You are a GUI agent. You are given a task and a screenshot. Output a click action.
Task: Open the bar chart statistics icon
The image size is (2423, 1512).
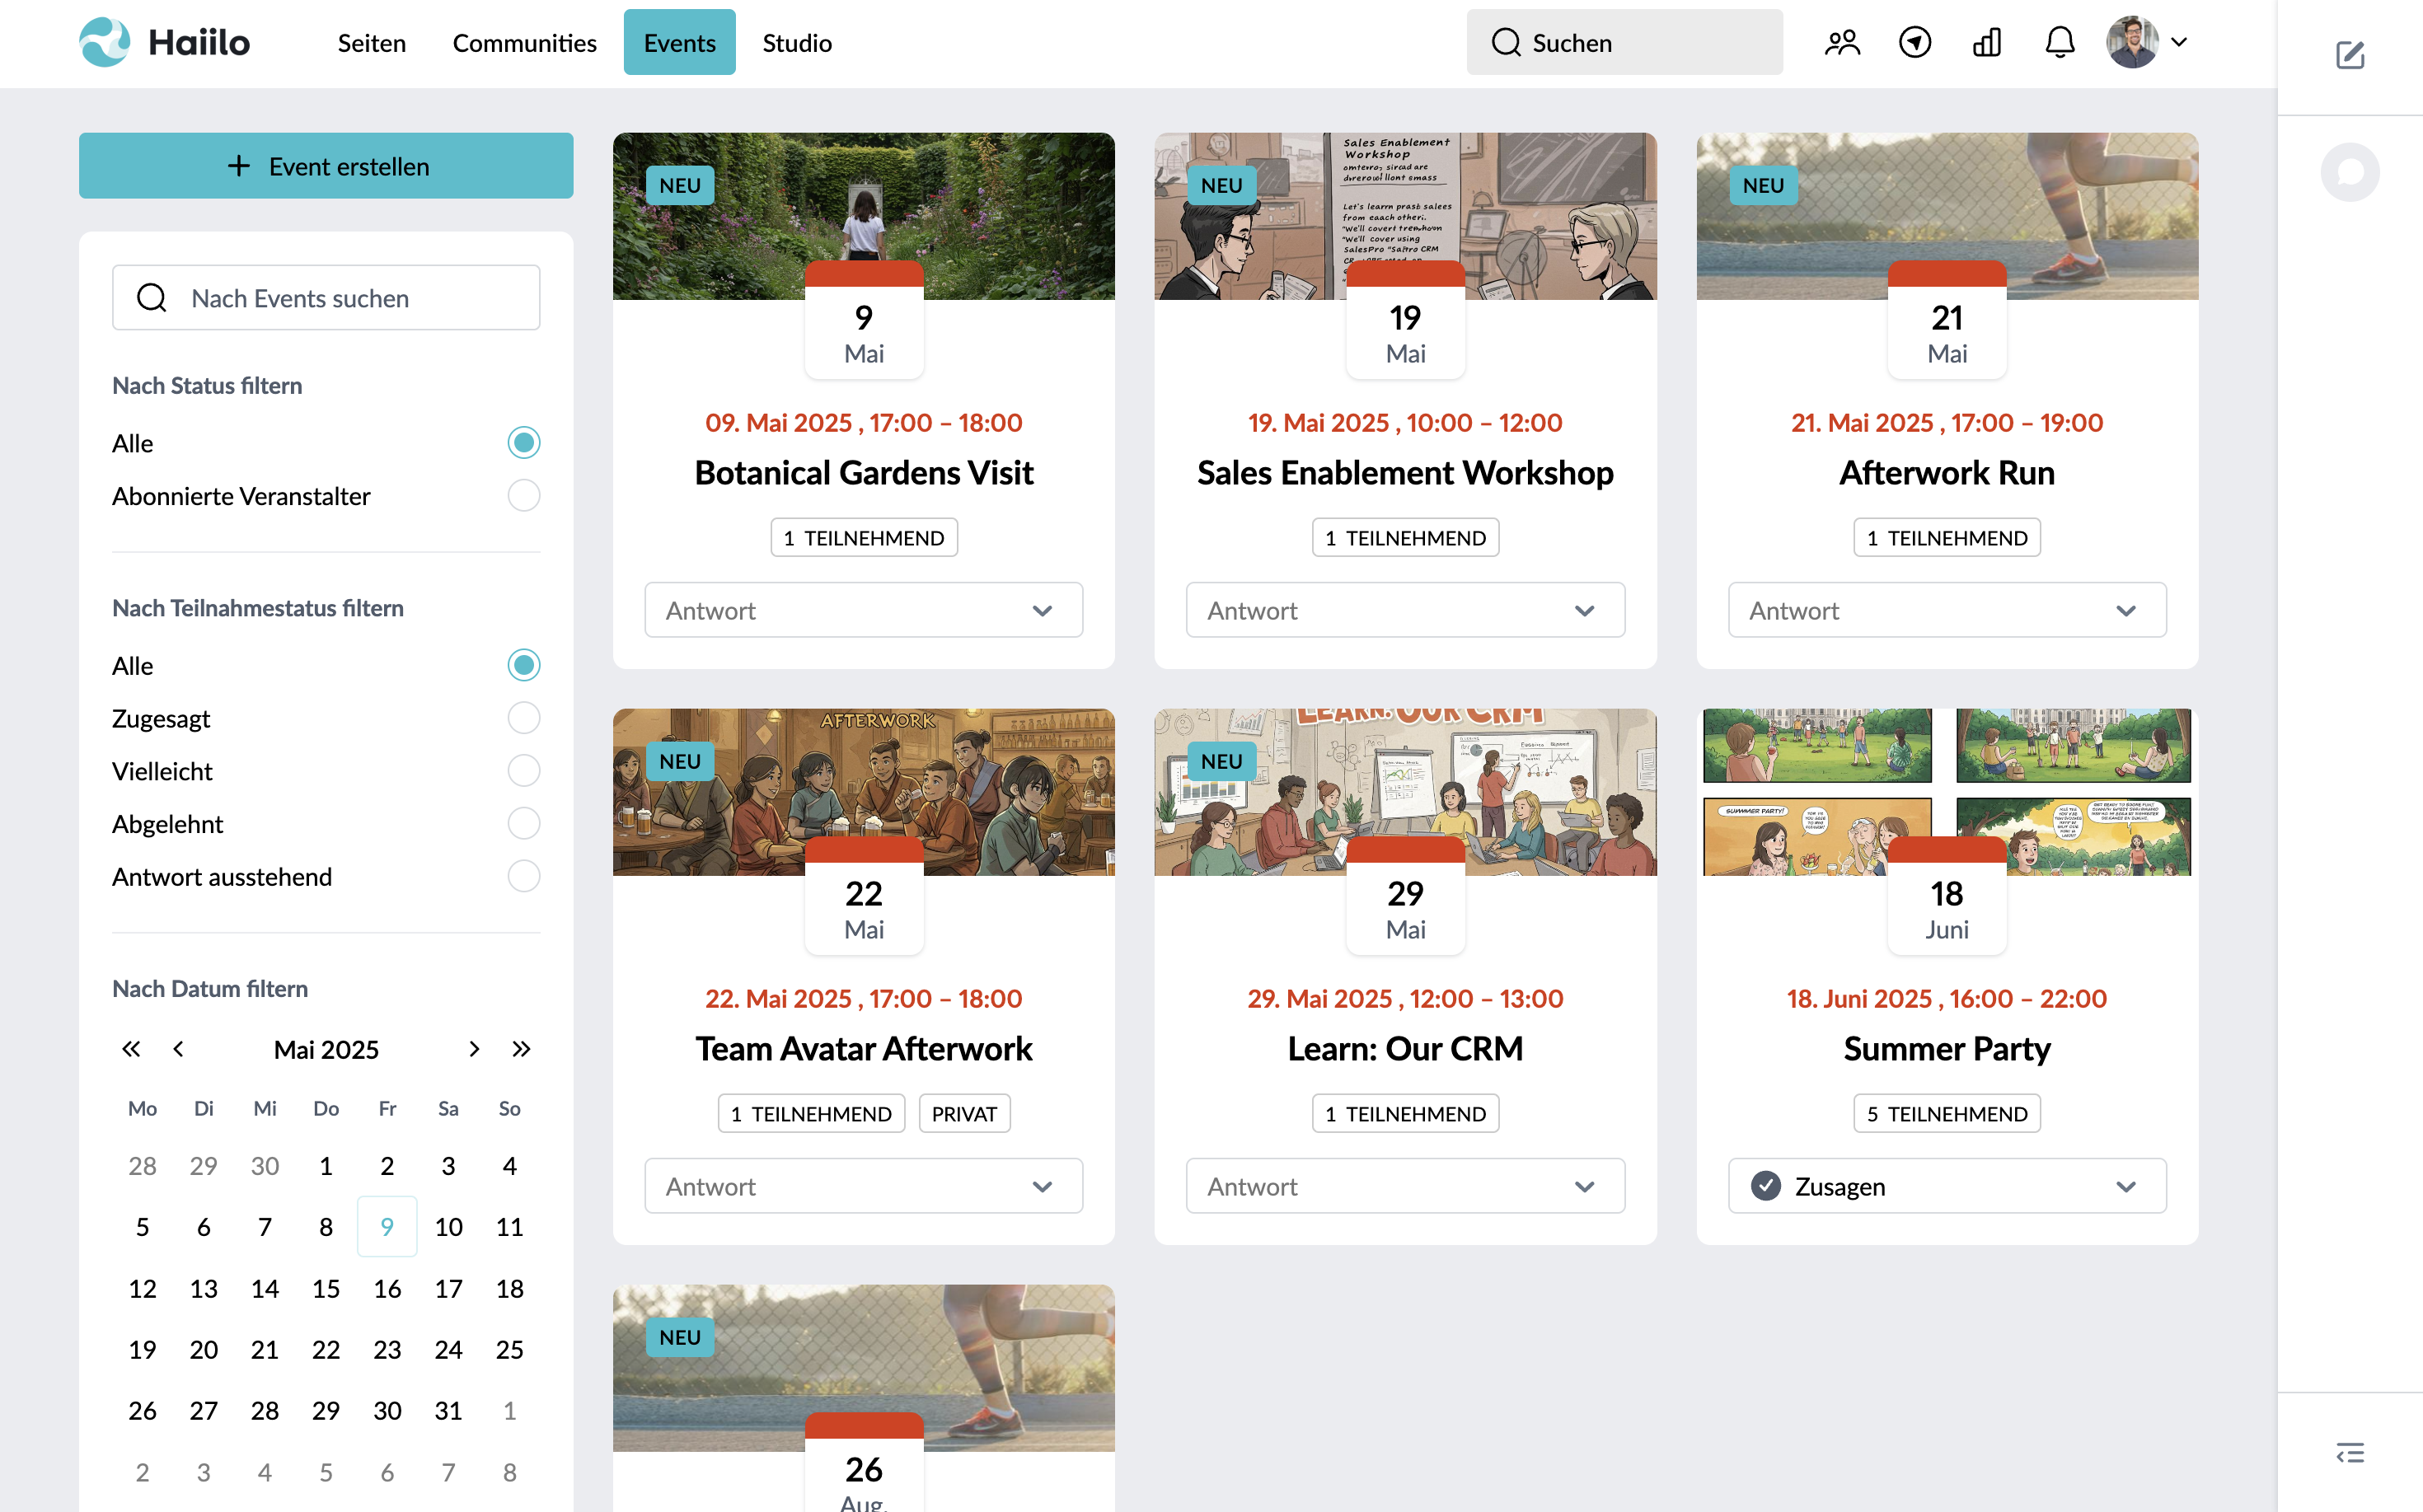1987,43
